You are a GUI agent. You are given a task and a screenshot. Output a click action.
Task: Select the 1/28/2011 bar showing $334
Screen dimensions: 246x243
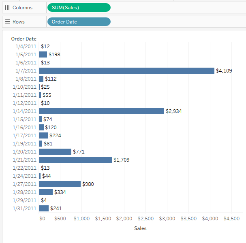click(46, 192)
